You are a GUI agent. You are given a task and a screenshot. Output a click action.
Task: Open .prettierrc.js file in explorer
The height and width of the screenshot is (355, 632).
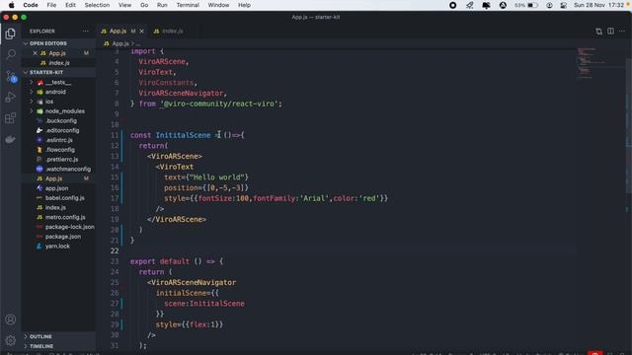pyautogui.click(x=59, y=160)
